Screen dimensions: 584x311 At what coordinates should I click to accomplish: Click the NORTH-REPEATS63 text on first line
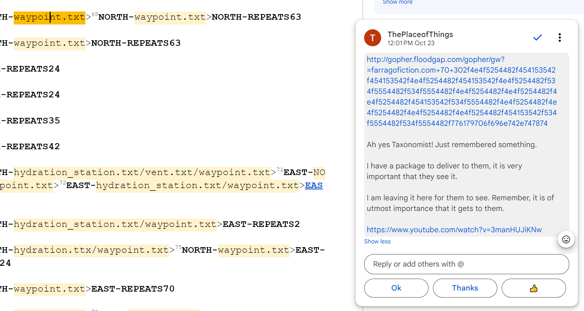point(256,17)
